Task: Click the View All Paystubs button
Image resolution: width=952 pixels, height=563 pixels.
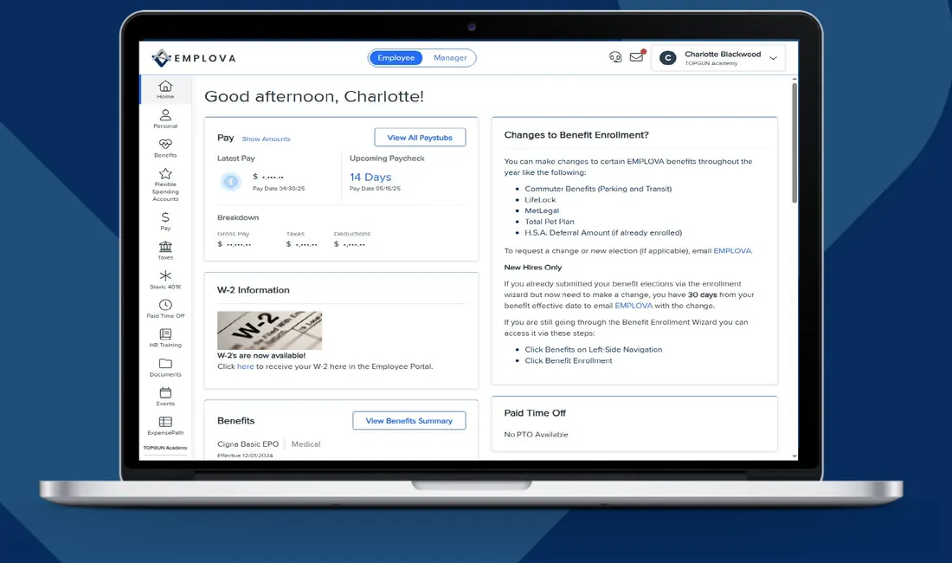Action: [420, 137]
